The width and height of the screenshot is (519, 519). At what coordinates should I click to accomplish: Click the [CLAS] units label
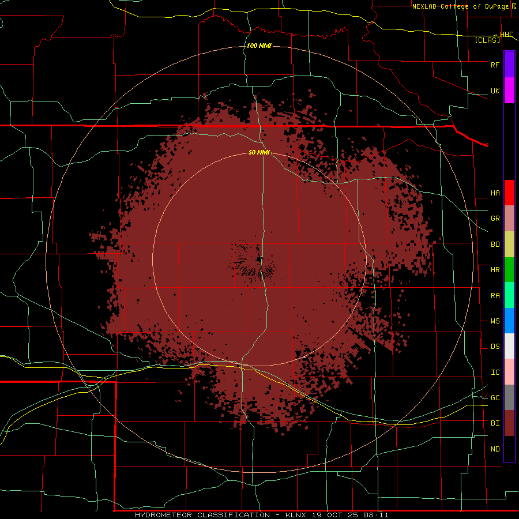click(x=487, y=40)
